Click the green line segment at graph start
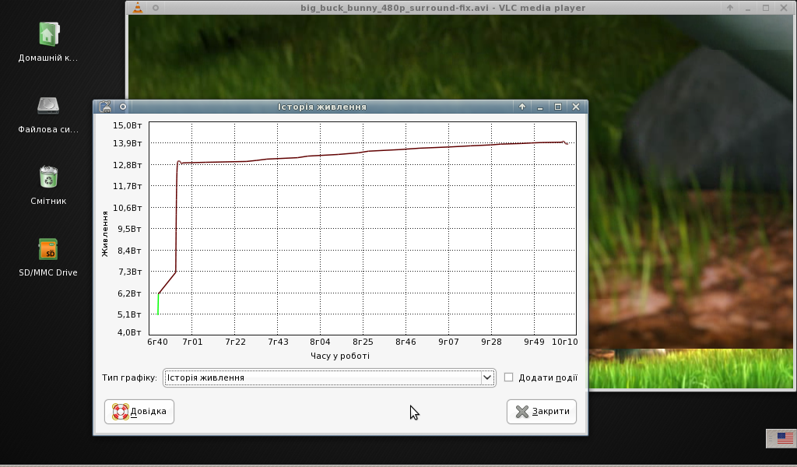 (158, 304)
